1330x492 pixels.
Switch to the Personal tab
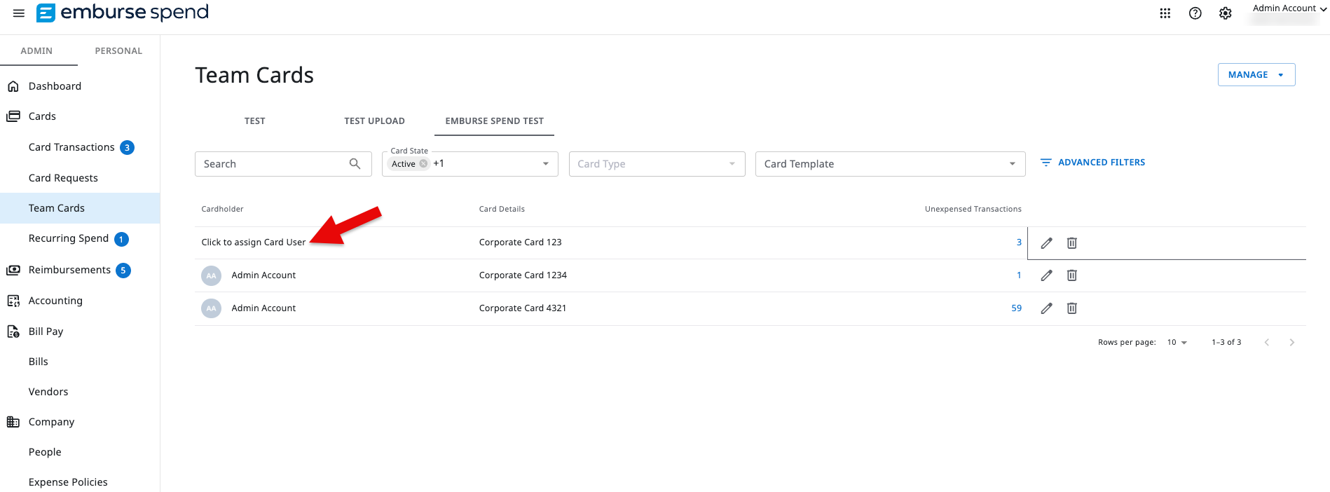point(118,51)
